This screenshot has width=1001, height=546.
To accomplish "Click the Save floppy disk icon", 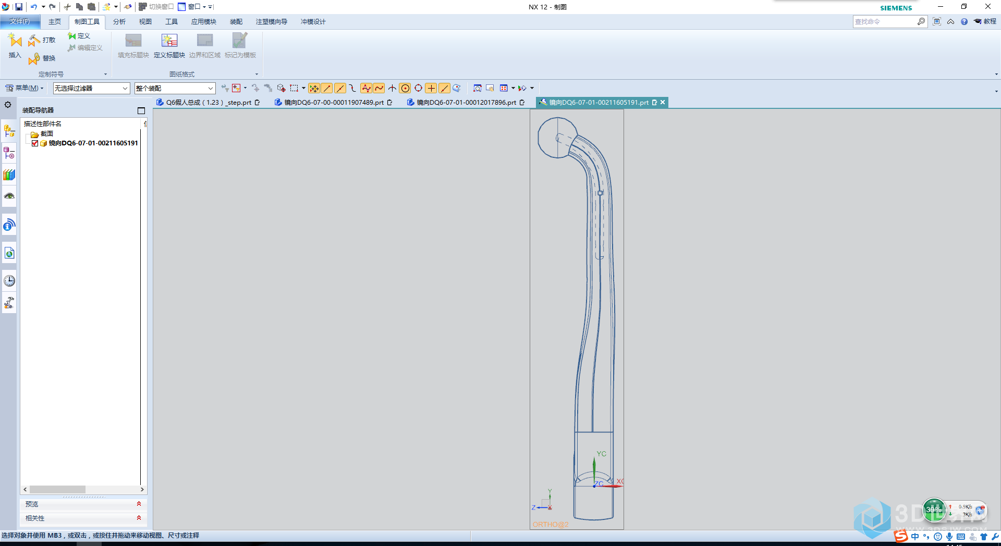I will coord(19,7).
